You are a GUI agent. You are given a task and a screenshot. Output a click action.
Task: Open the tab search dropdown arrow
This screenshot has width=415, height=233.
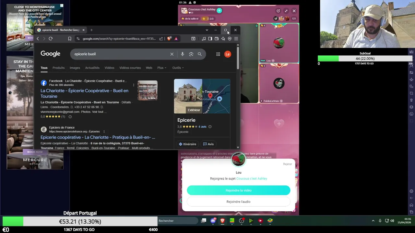(207, 30)
